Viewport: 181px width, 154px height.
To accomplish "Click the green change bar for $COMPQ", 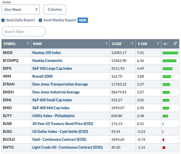I will point(170,61).
